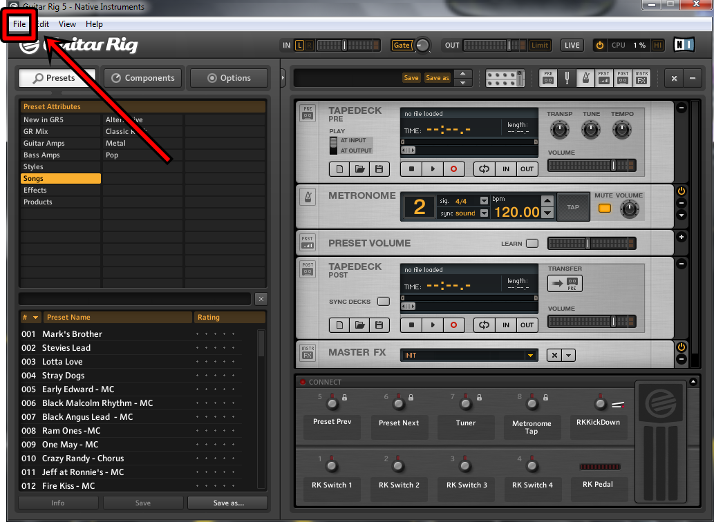
Task: Show the Metronome toolbar icon
Action: 585,78
